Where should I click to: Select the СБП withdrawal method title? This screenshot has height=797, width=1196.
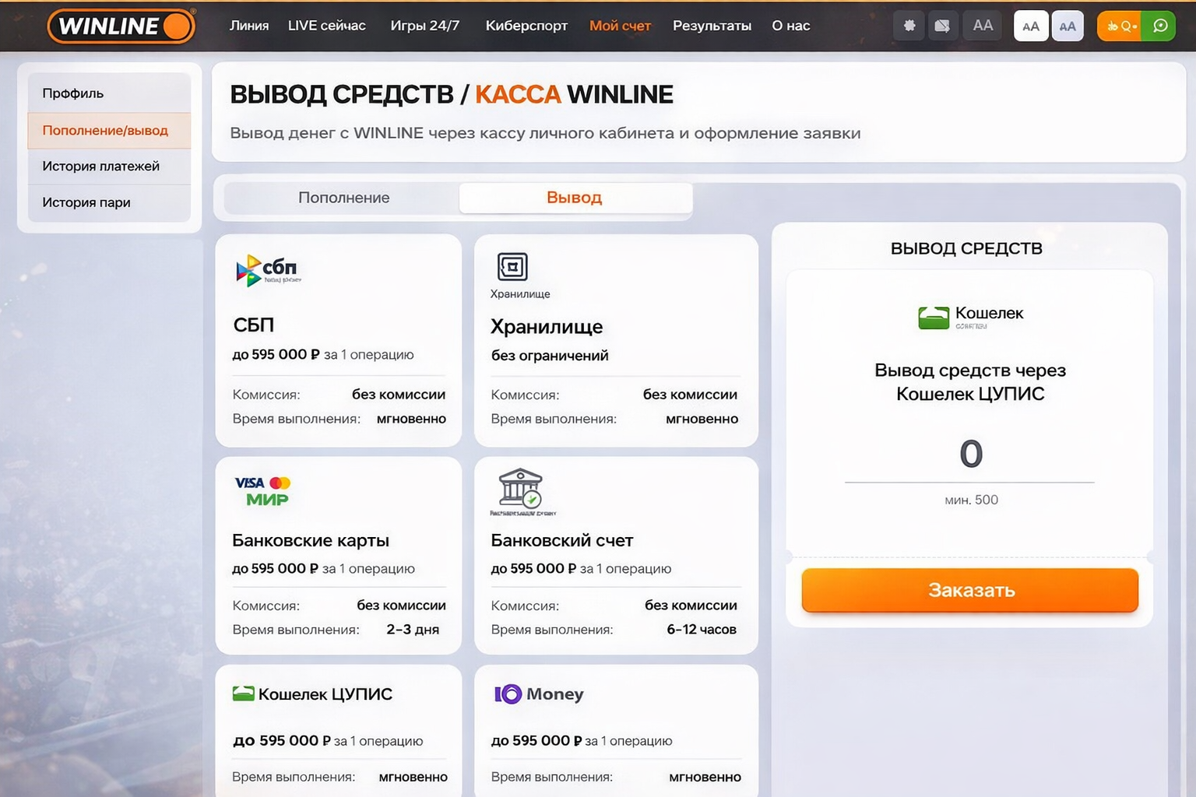tap(254, 325)
